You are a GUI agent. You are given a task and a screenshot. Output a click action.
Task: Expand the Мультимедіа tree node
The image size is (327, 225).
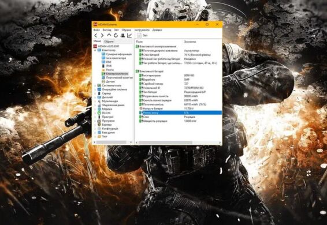pyautogui.click(x=95, y=101)
